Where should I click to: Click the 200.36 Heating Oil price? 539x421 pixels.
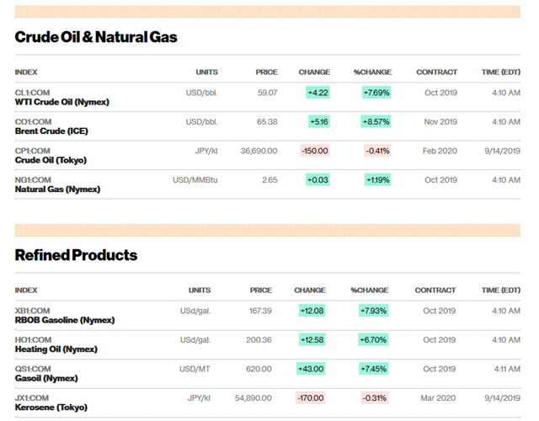point(254,340)
